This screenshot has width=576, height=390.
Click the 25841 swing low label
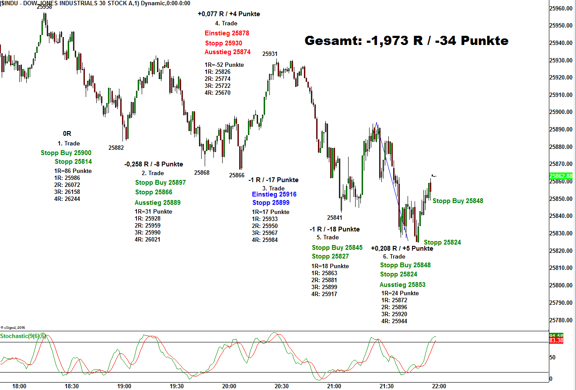(x=335, y=217)
